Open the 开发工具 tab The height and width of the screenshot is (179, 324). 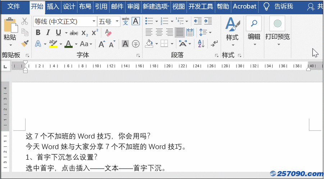tap(201, 6)
